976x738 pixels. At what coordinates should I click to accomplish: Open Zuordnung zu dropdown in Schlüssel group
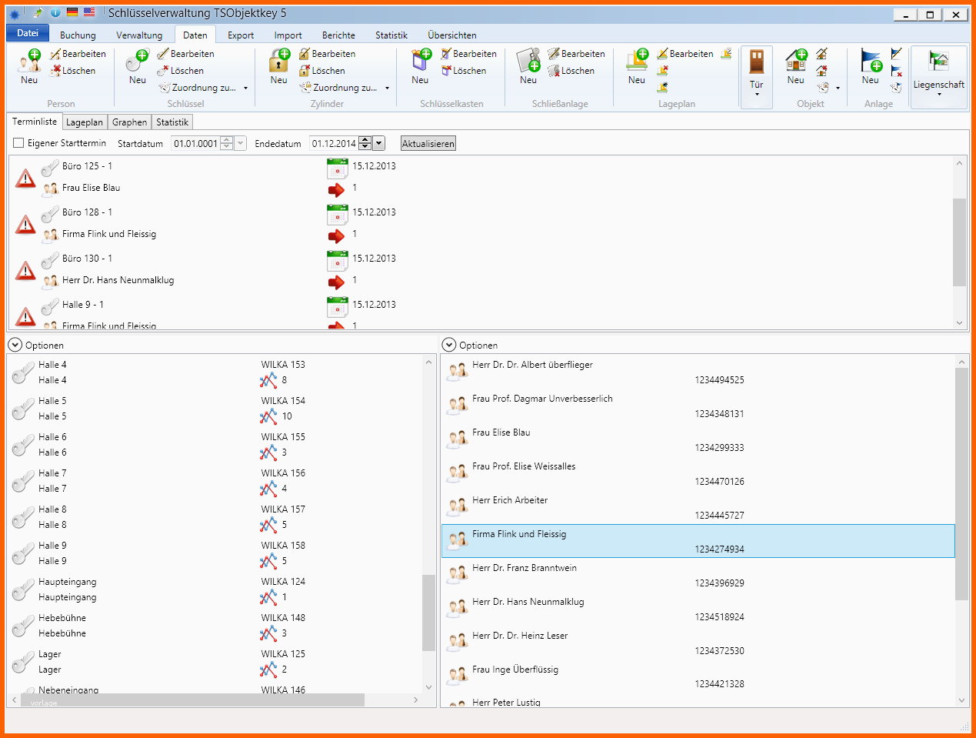point(203,88)
